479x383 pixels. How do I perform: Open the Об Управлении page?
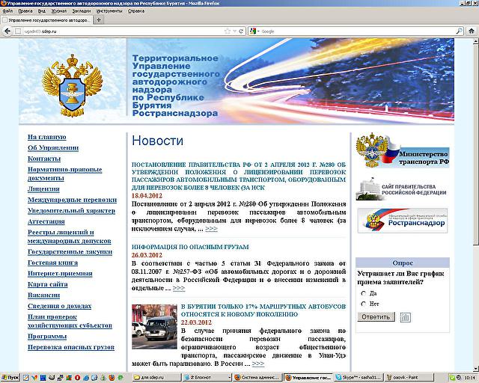(x=53, y=148)
